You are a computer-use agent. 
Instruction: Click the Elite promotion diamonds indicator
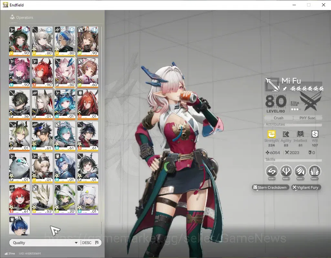pos(295,109)
